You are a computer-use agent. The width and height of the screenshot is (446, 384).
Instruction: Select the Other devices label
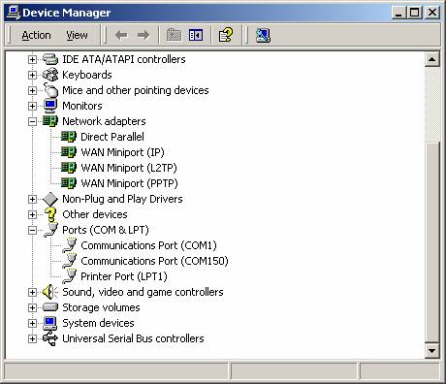pos(95,214)
